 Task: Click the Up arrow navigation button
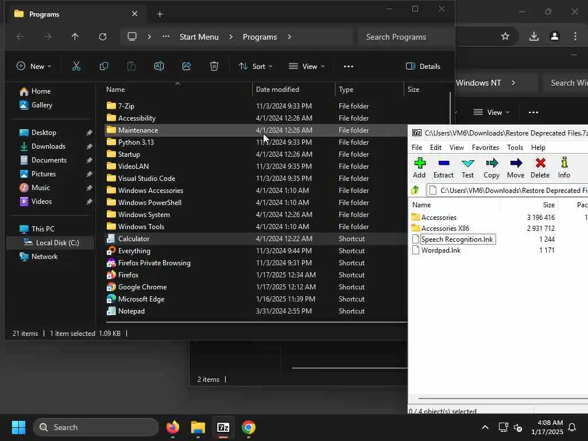pyautogui.click(x=75, y=37)
